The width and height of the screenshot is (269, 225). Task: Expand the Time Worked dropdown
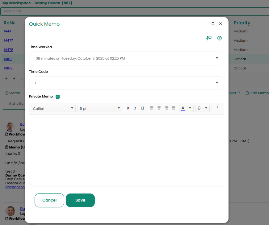217,58
